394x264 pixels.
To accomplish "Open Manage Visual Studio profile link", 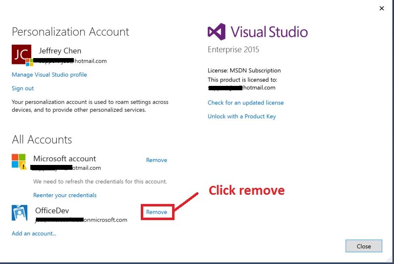I will [49, 75].
